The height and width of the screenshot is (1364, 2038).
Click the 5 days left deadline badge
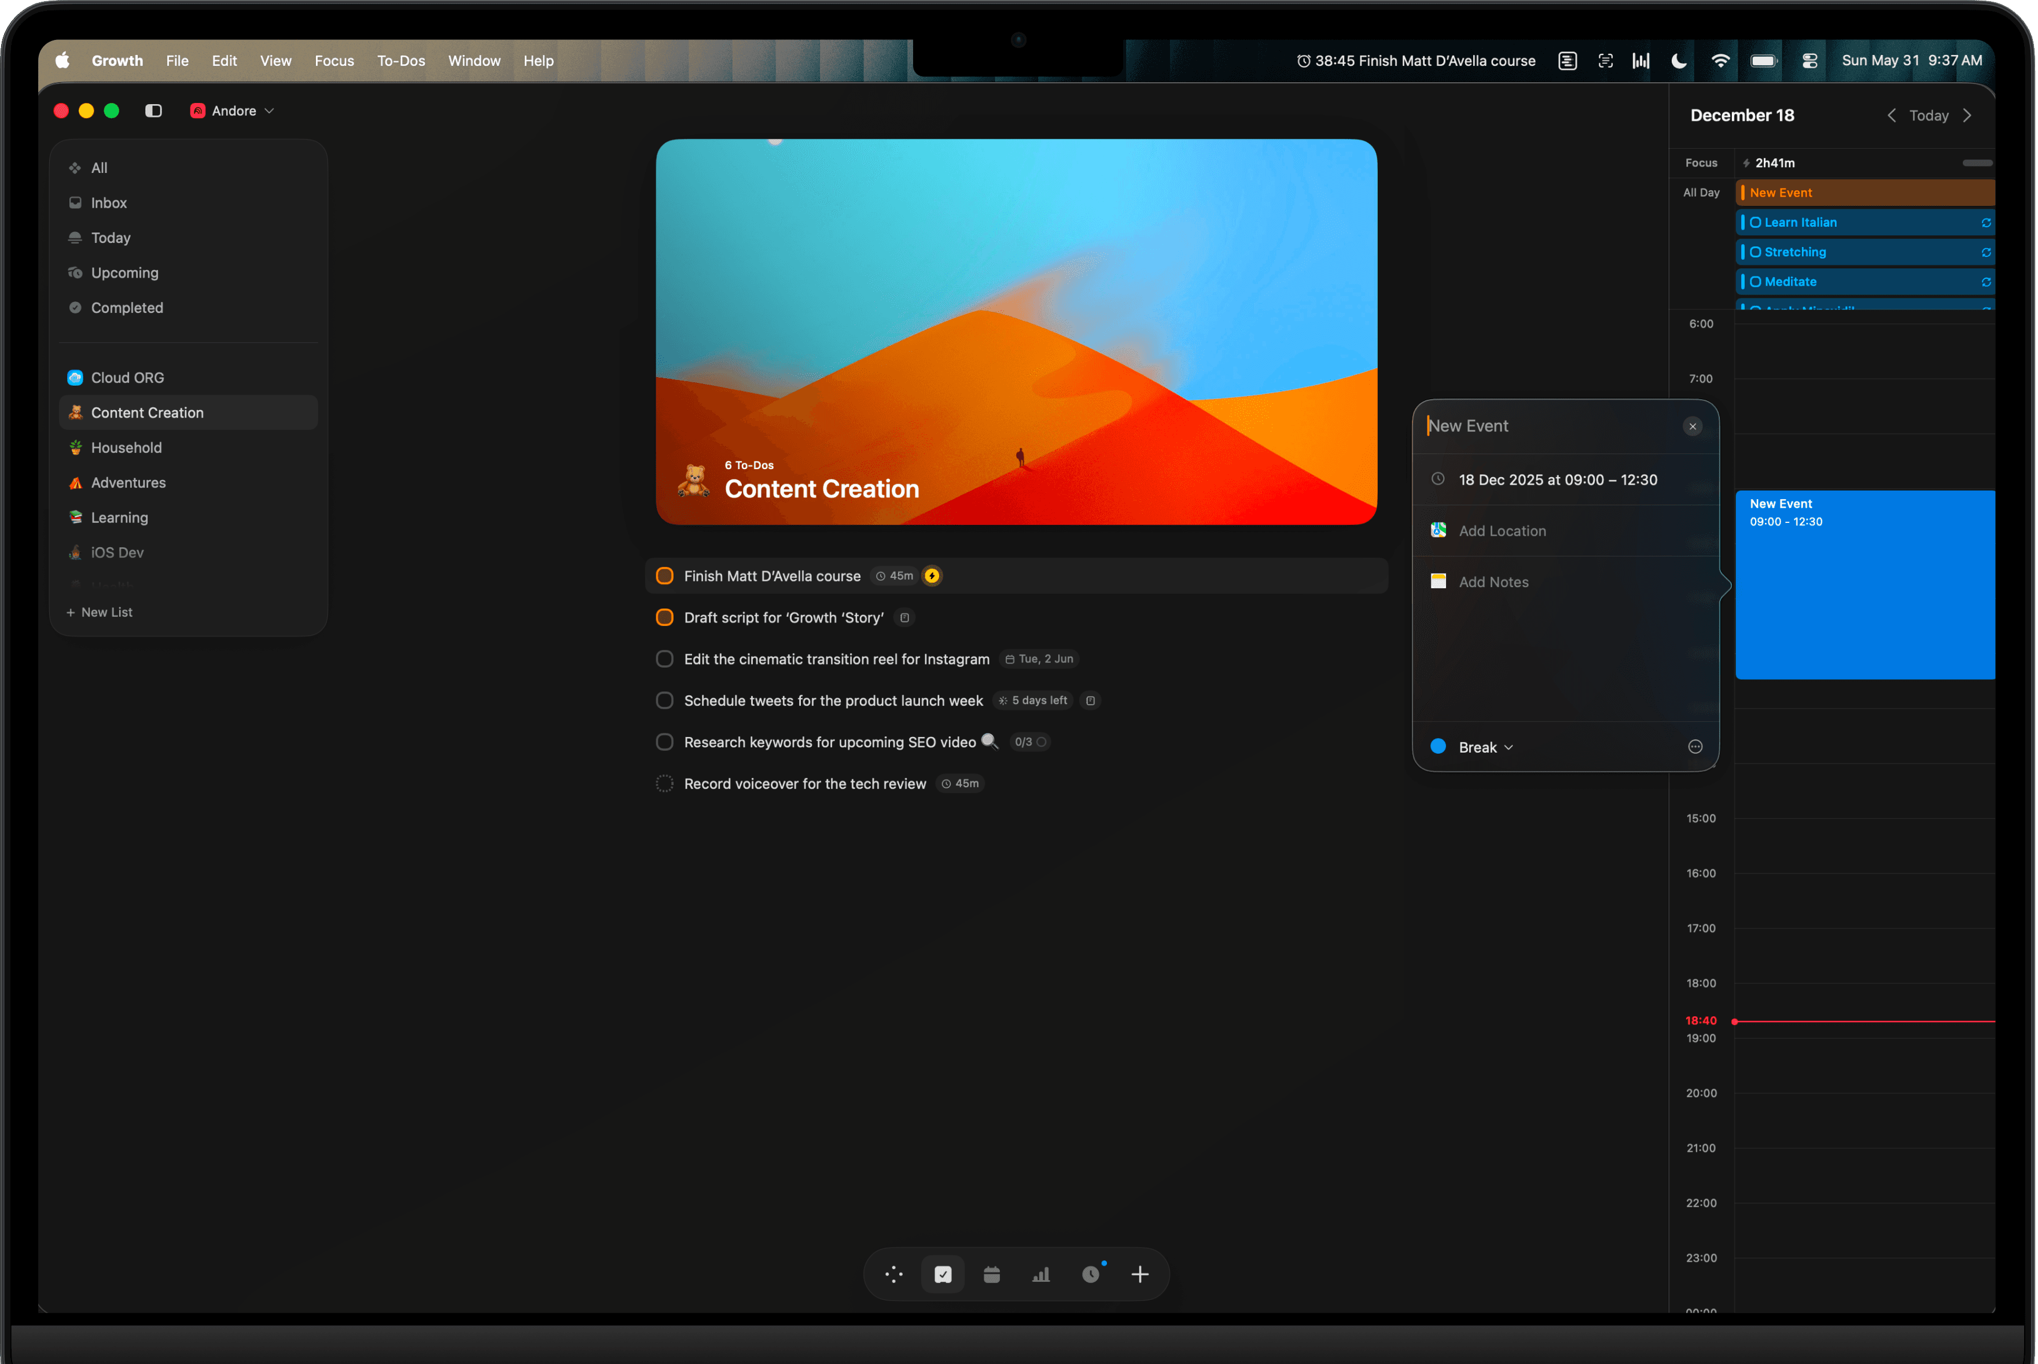[x=1033, y=701]
